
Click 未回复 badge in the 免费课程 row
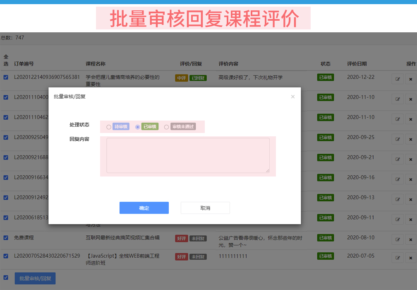[198, 238]
